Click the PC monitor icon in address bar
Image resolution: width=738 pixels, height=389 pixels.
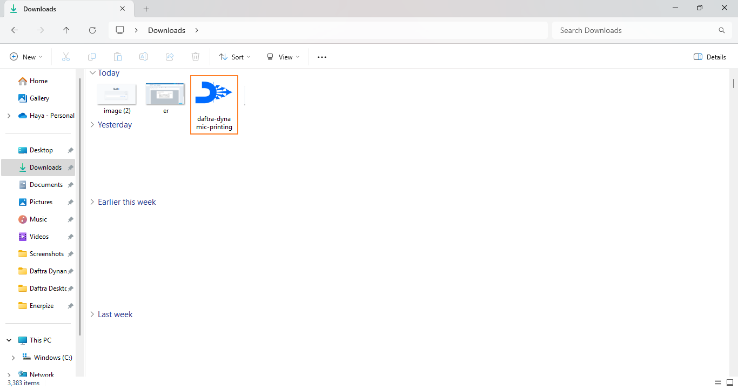coord(120,30)
